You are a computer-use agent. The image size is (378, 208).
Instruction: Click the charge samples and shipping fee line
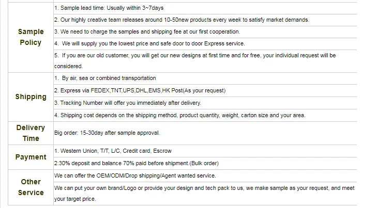147,32
